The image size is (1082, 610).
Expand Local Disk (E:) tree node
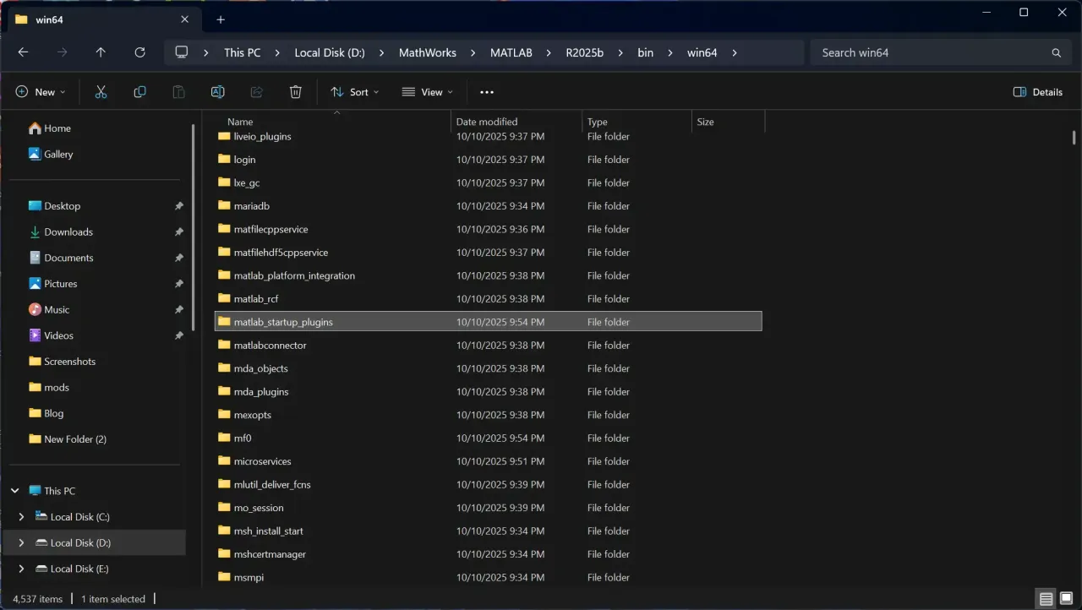coord(22,569)
